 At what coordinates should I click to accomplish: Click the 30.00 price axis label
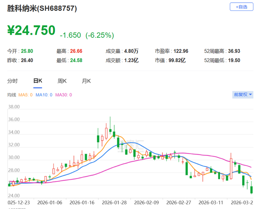coord(14,157)
